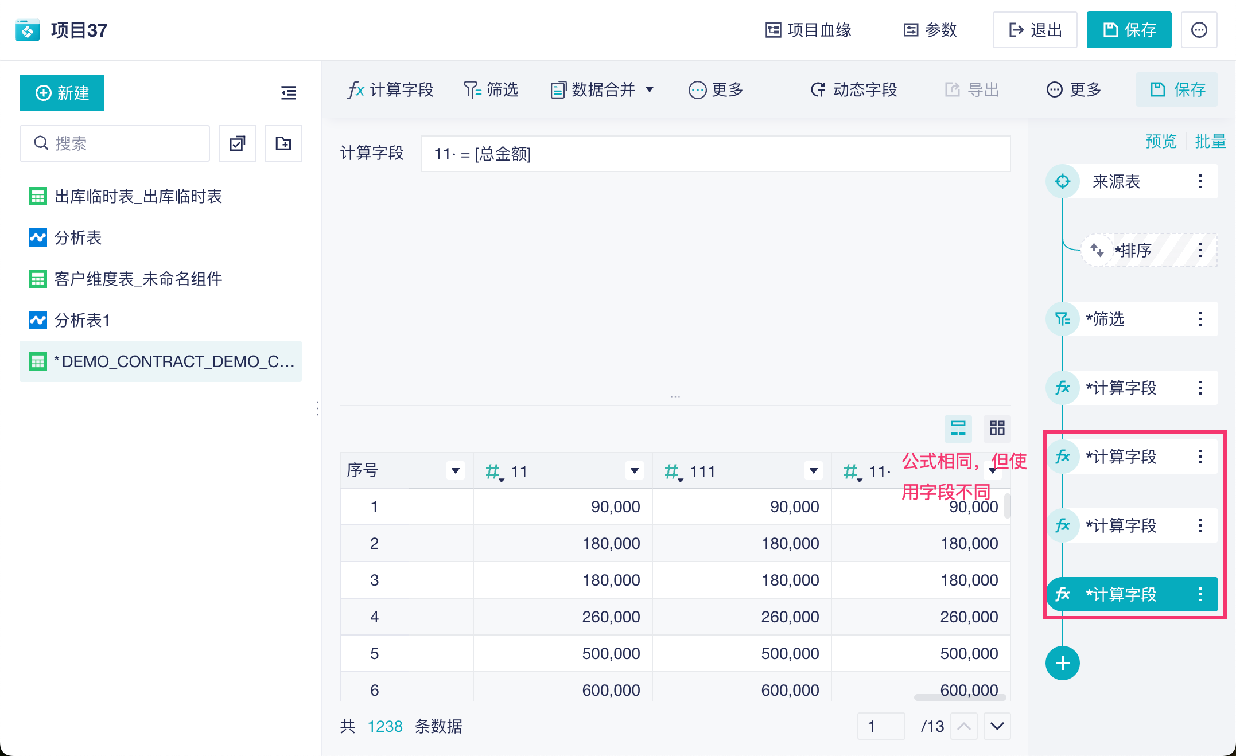Click the 排序 step sort arrows icon

coord(1097,250)
